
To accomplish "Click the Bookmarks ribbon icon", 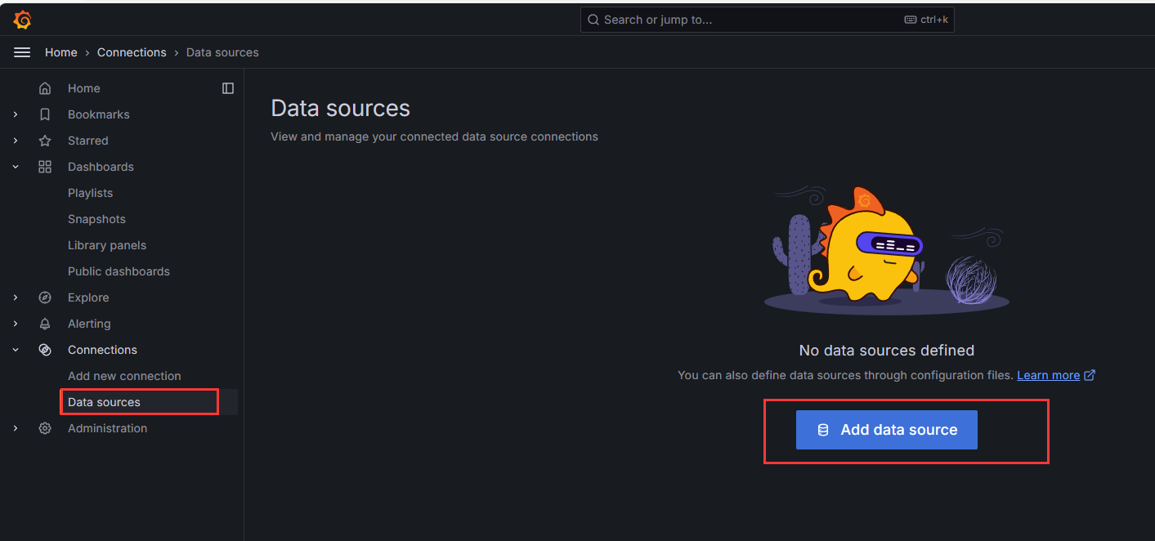I will [x=45, y=114].
